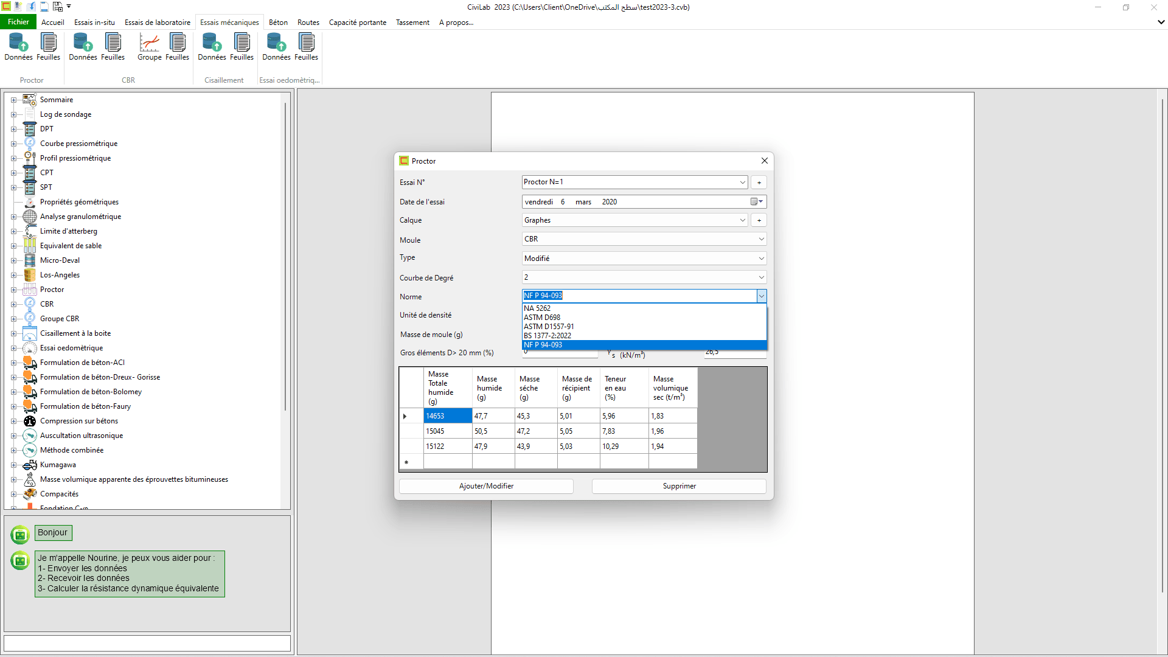The height and width of the screenshot is (657, 1168).
Task: Open Proctor Données ribbon icon
Action: point(18,47)
